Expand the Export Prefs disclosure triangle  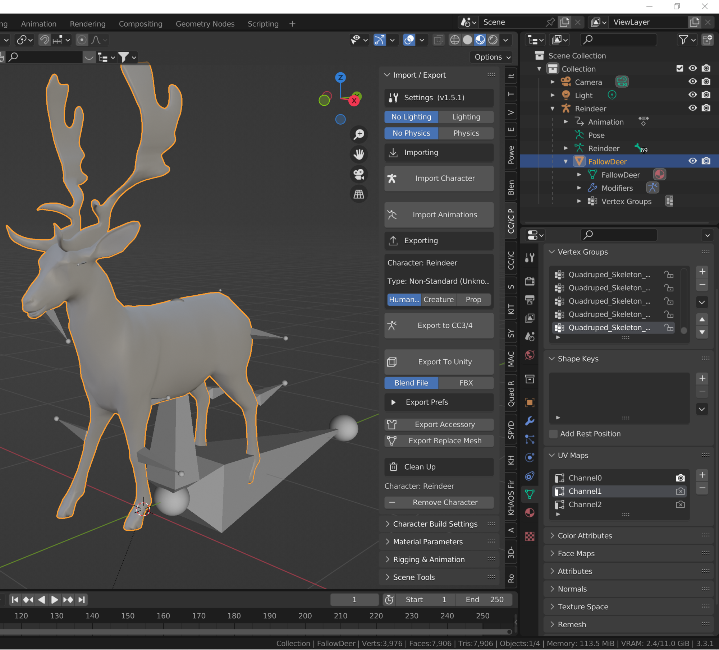pos(393,402)
